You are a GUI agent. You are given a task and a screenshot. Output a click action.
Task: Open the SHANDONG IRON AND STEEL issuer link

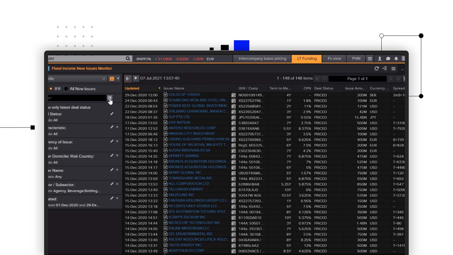(198, 100)
